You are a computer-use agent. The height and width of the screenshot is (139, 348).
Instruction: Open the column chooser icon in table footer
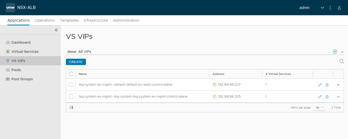point(71,107)
